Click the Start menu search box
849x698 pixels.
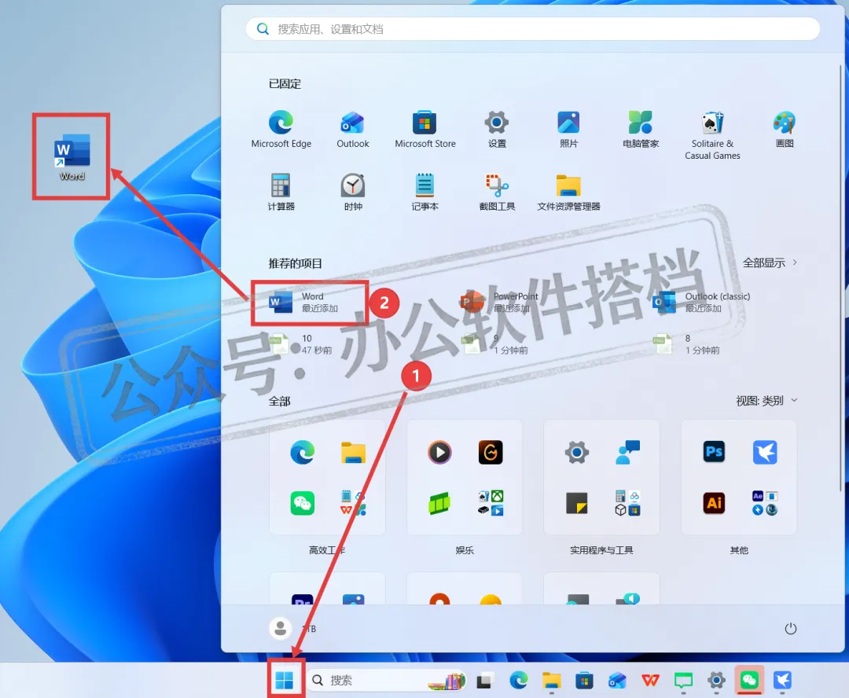click(533, 29)
